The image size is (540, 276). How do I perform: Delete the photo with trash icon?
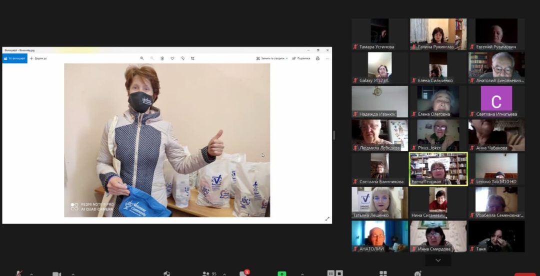coord(162,58)
